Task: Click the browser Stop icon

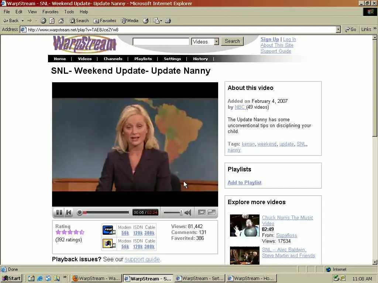Action: click(x=43, y=21)
